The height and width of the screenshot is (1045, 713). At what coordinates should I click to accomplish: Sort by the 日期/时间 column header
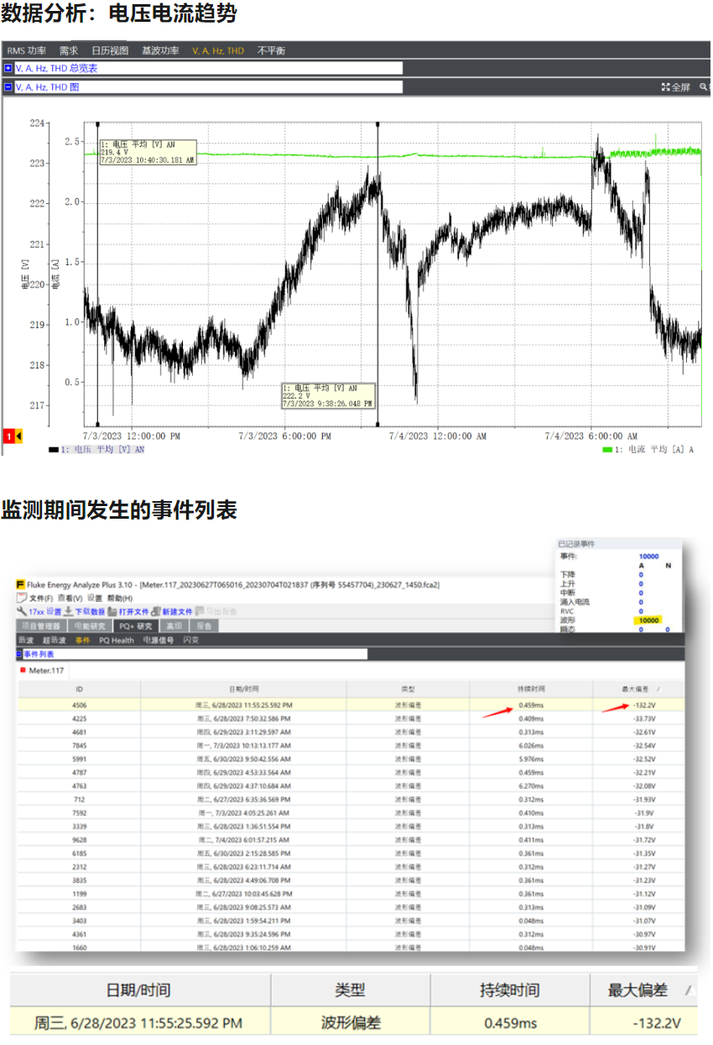coord(243,689)
